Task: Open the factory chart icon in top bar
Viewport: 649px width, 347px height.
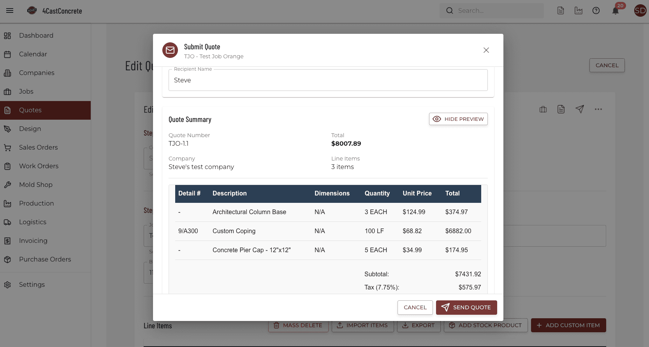Action: [x=579, y=10]
